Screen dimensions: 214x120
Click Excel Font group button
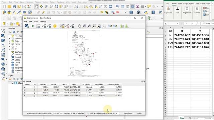178,11
